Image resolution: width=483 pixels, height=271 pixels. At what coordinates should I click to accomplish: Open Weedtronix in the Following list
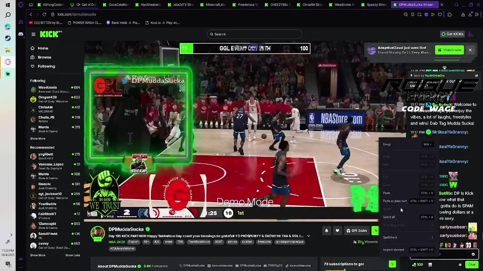(x=55, y=89)
